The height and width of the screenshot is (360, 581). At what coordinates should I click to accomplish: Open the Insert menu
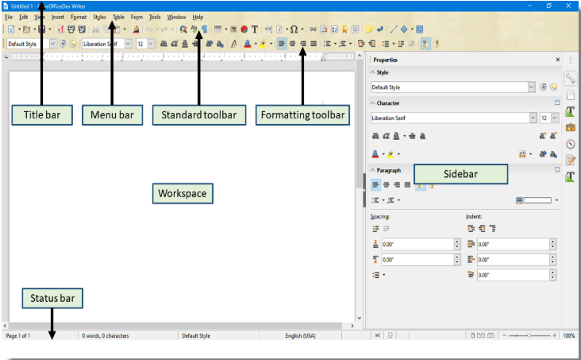tap(58, 17)
